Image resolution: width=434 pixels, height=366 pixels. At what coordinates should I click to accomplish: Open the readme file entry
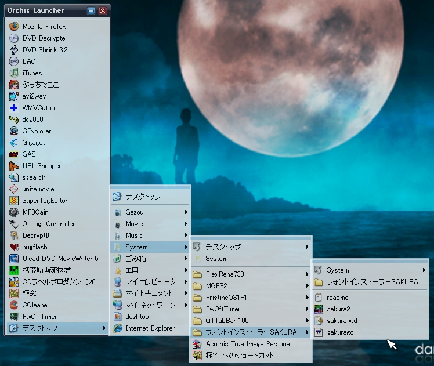[371, 298]
